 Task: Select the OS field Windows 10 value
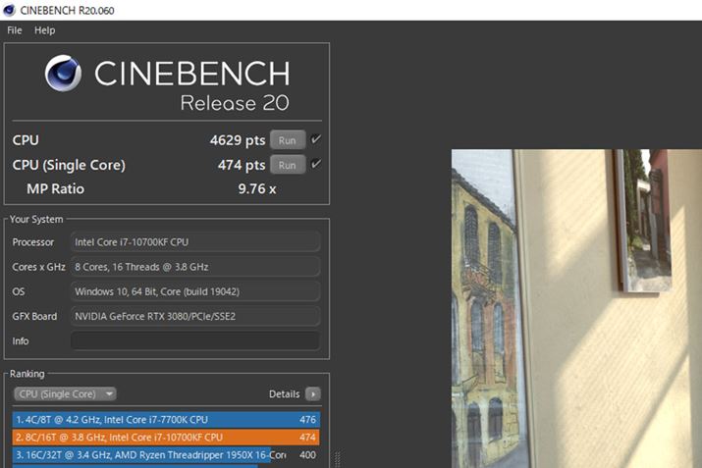195,291
